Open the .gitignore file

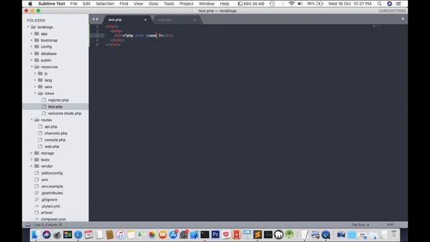pos(49,200)
